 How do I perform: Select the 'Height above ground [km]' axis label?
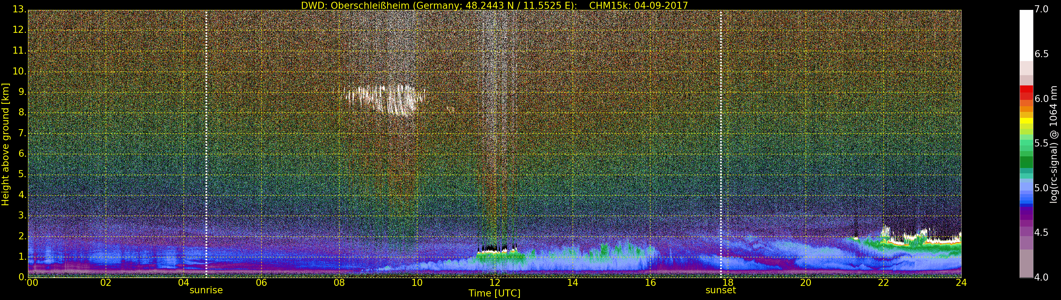click(x=5, y=144)
